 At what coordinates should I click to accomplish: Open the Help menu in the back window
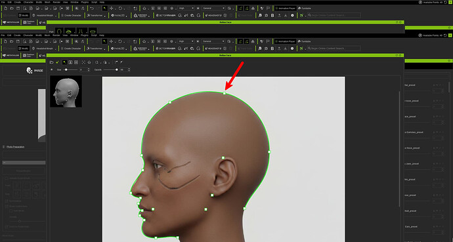coord(102,3)
